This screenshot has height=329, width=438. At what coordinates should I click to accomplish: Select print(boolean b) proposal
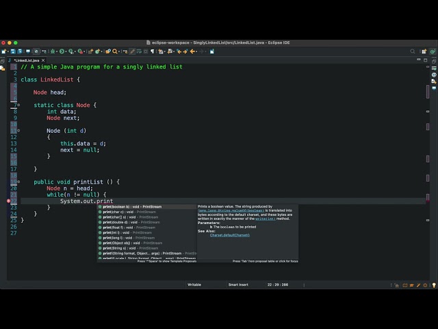click(146, 207)
